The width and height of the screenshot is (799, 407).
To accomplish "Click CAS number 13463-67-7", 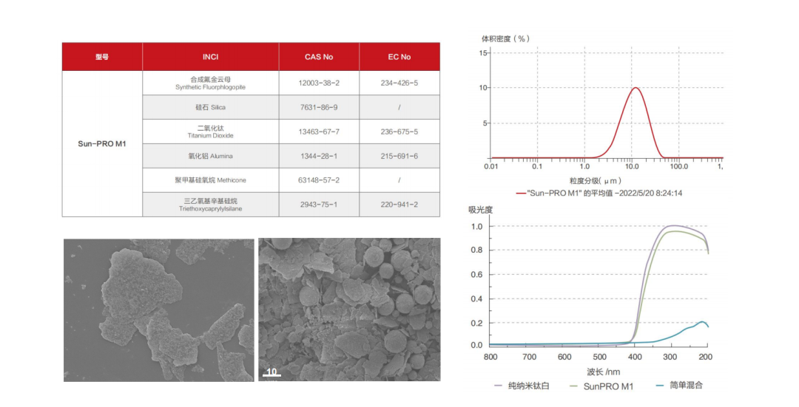I will tap(319, 131).
